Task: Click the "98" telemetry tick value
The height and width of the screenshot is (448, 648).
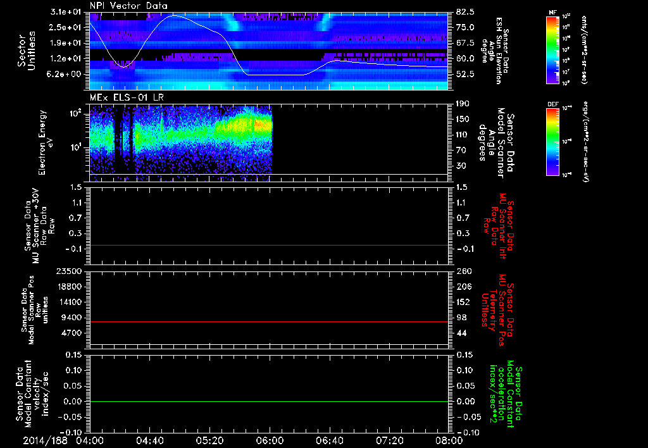Action: tap(461, 318)
